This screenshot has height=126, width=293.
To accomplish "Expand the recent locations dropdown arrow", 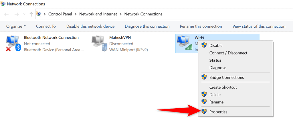I will [24, 14].
